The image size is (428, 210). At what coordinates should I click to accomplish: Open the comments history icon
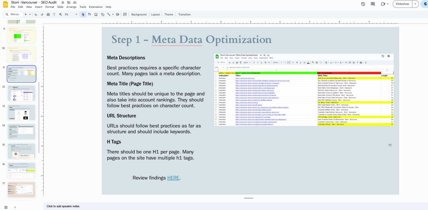(x=373, y=4)
